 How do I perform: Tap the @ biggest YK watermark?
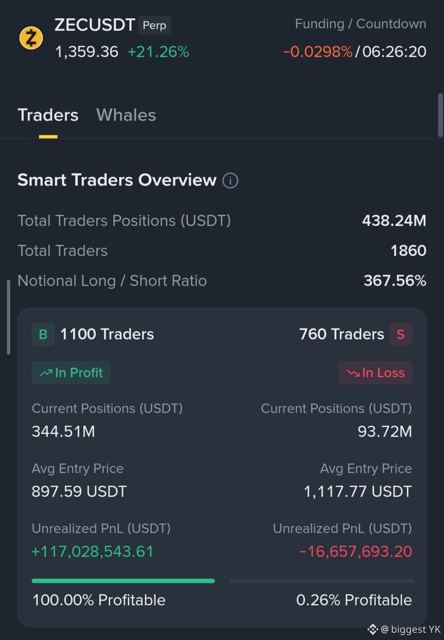click(411, 629)
